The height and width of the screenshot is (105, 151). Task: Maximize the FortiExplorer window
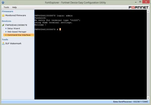click(140, 2)
